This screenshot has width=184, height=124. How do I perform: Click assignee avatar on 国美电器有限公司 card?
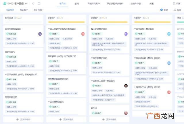[40, 34]
